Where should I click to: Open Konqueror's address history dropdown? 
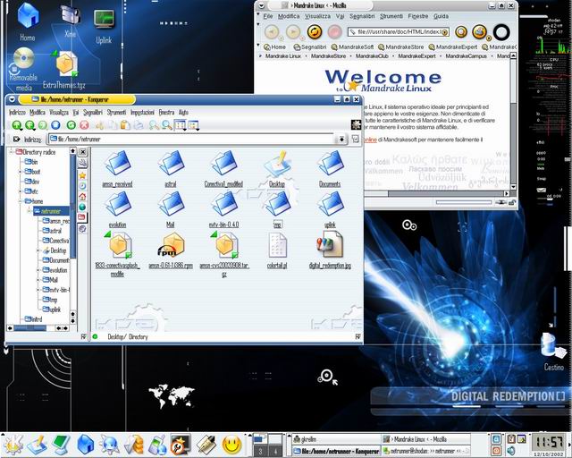coord(341,140)
